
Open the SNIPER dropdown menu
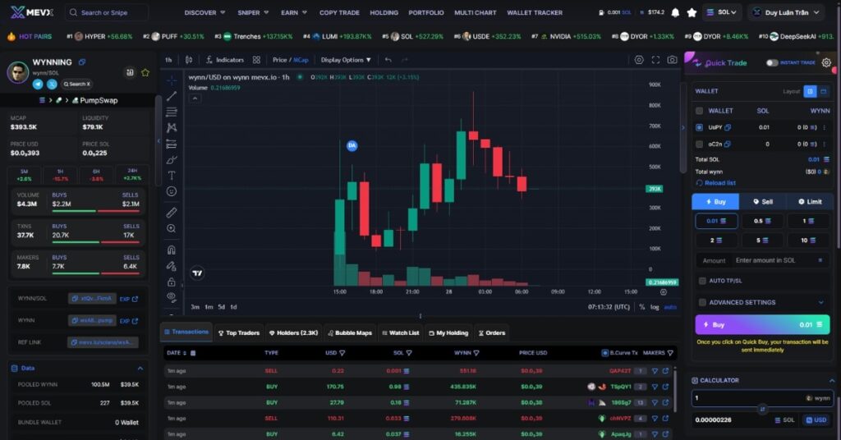point(253,12)
